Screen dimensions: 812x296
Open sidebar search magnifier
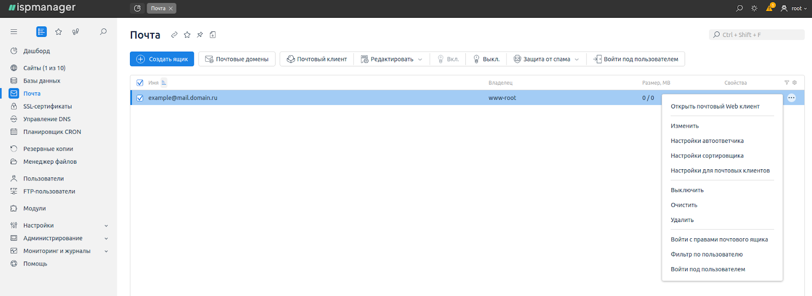103,31
